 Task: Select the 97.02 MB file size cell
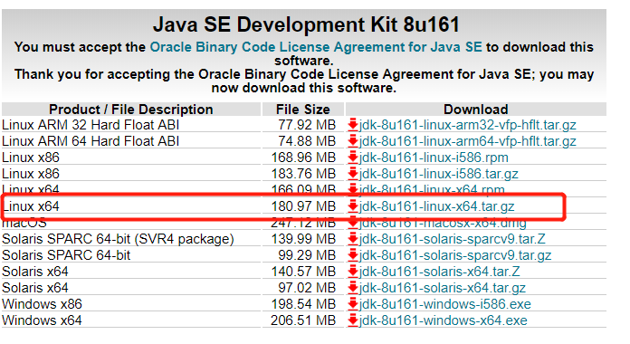coord(307,288)
